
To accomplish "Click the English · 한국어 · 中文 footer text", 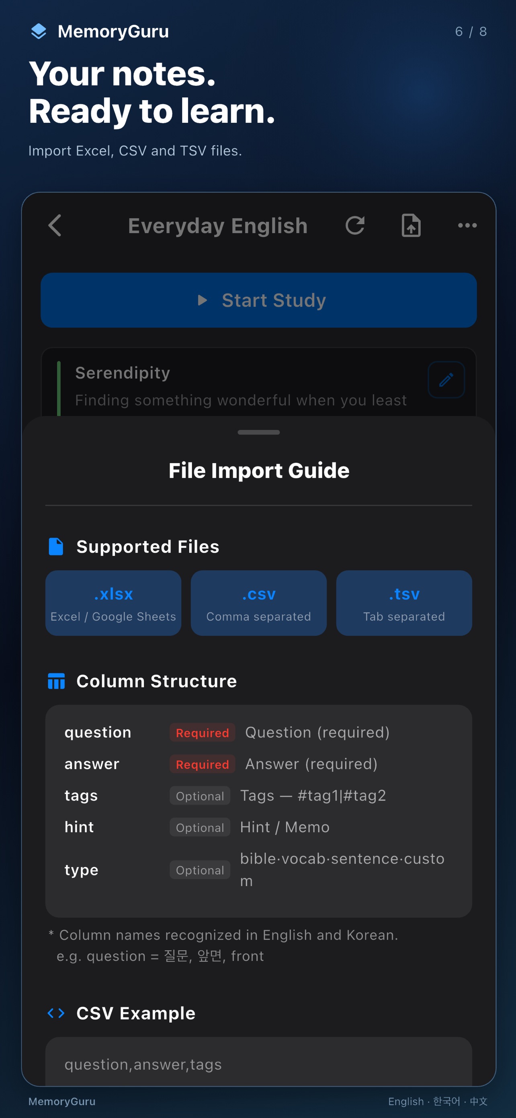I will (438, 1101).
